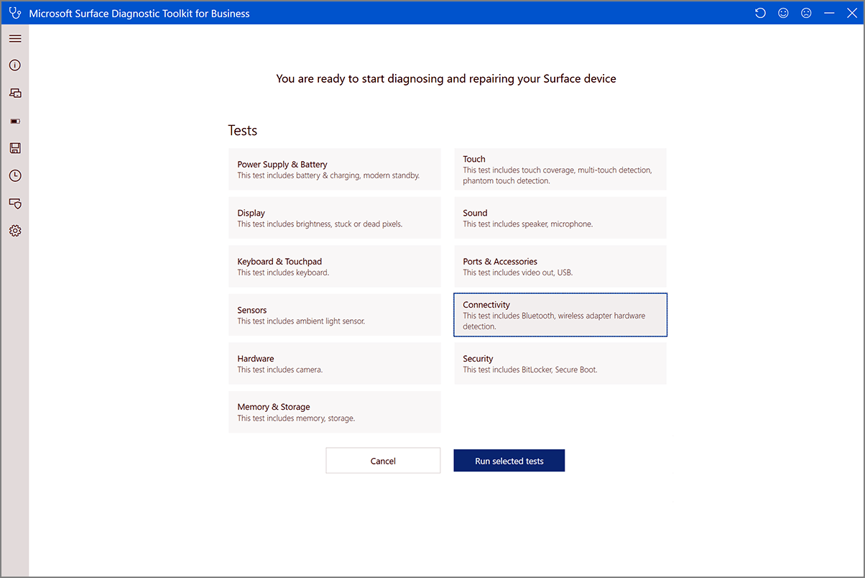Click the Surface Diagnostic Toolkit title bar logo
Image resolution: width=865 pixels, height=578 pixels.
[x=16, y=12]
